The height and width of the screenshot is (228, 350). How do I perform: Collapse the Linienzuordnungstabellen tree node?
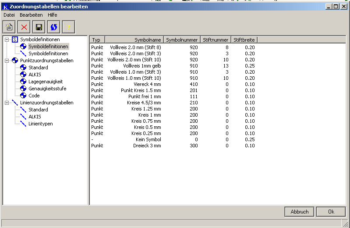pos(7,103)
